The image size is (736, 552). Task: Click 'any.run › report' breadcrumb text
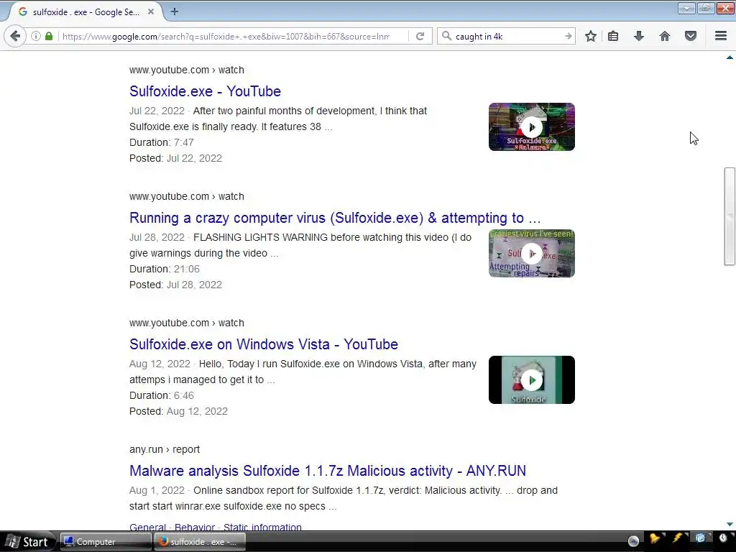(x=165, y=449)
